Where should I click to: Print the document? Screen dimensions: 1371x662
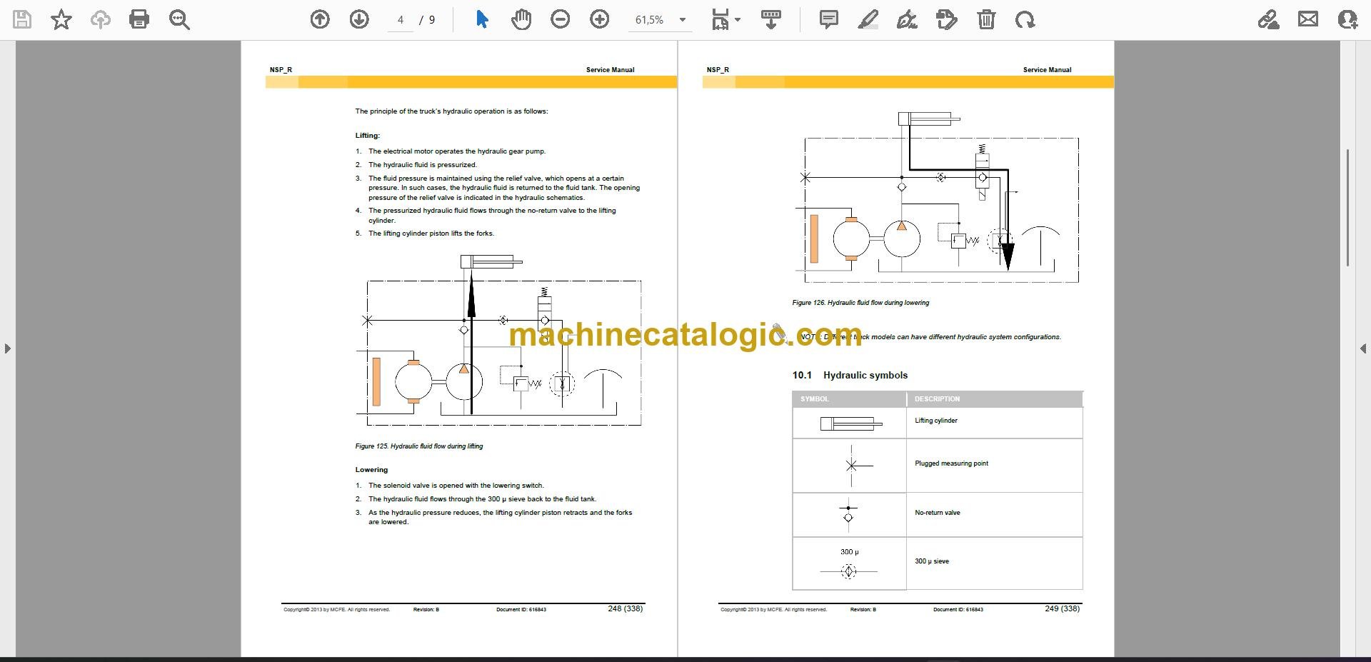click(x=139, y=19)
